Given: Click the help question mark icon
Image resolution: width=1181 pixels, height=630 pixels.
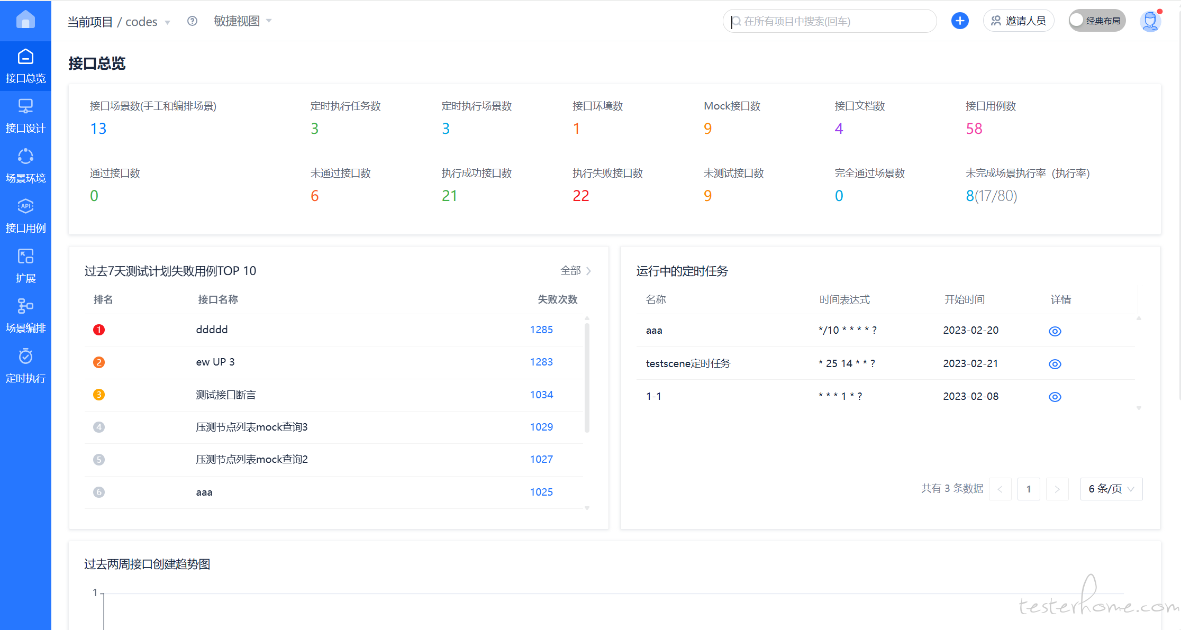Looking at the screenshot, I should click(x=192, y=21).
